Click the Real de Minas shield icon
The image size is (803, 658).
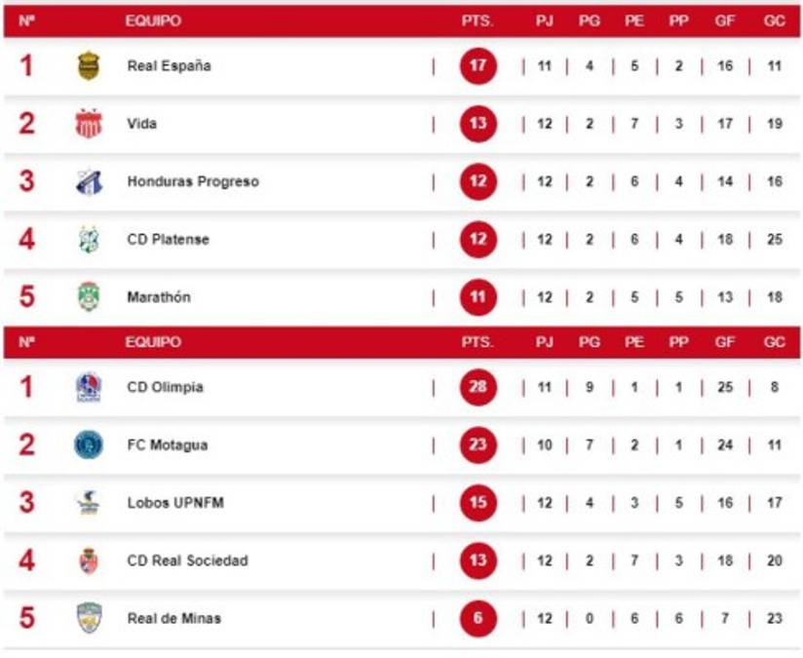(x=89, y=618)
